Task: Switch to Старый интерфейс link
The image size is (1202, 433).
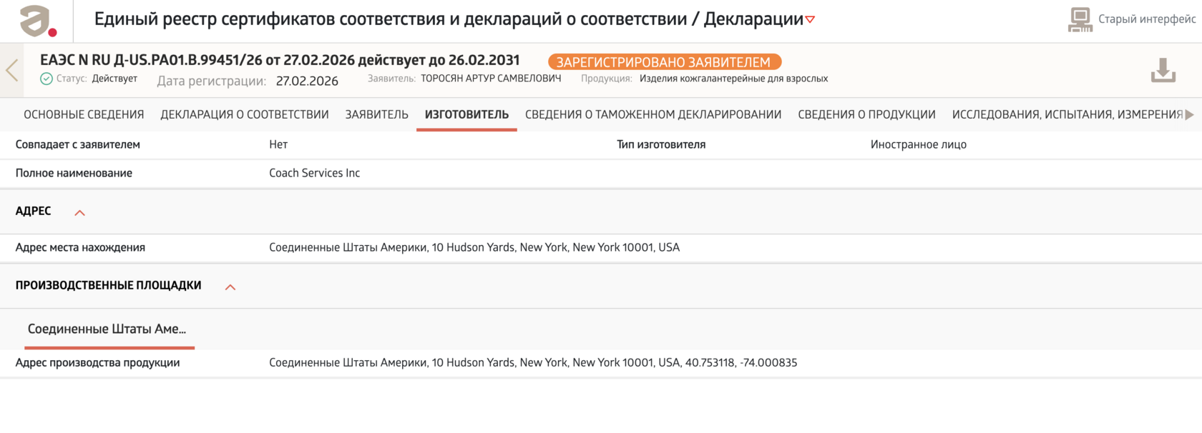Action: 1147,19
